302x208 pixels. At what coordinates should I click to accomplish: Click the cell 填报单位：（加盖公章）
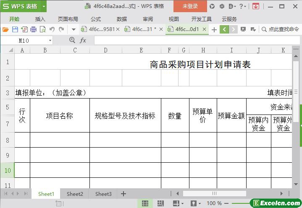point(51,93)
